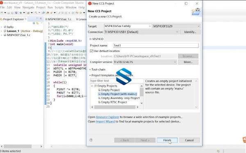Viewport: 246px width, 153px height.
Task: Expand the hello project in Project Explorer
Action: tap(2, 27)
